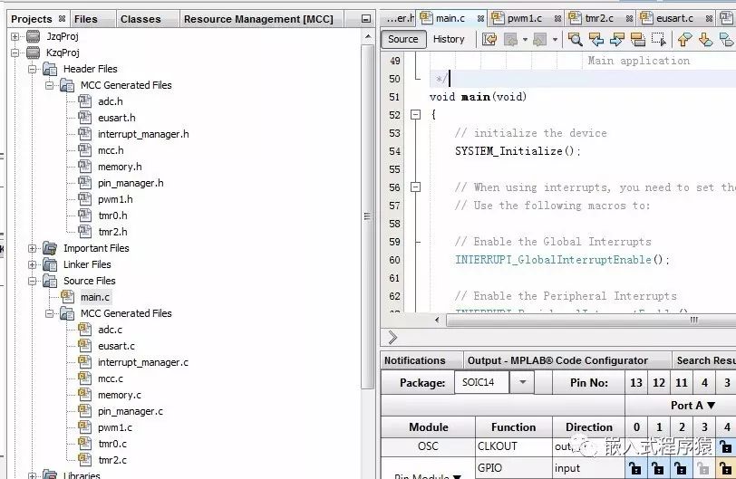736x479 pixels.
Task: Collapse the Source Files folder
Action: point(32,281)
